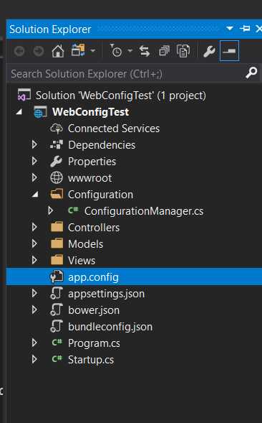The height and width of the screenshot is (423, 262).
Task: Open the Pending Changes Filter clock icon
Action: click(x=116, y=50)
